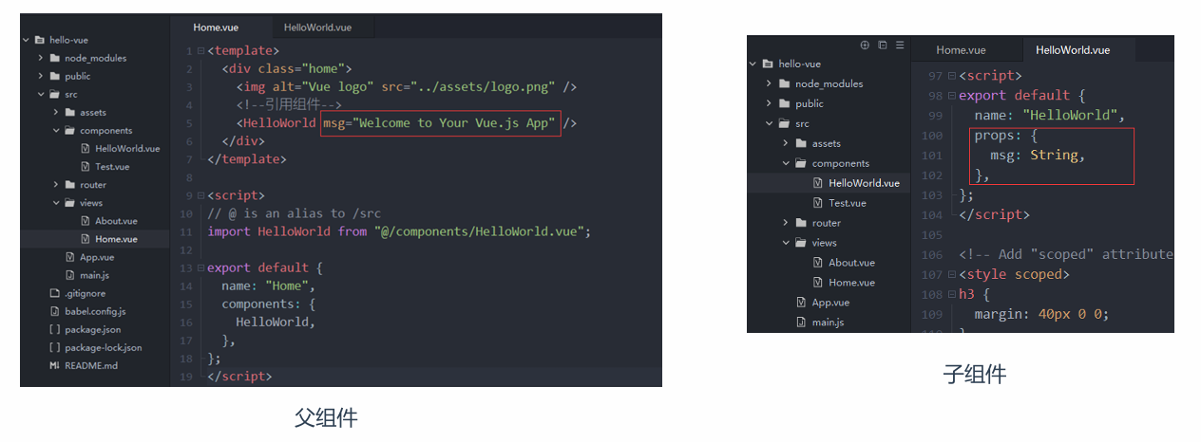Open Test.vue in the right file tree
The width and height of the screenshot is (1201, 442).
[x=847, y=203]
